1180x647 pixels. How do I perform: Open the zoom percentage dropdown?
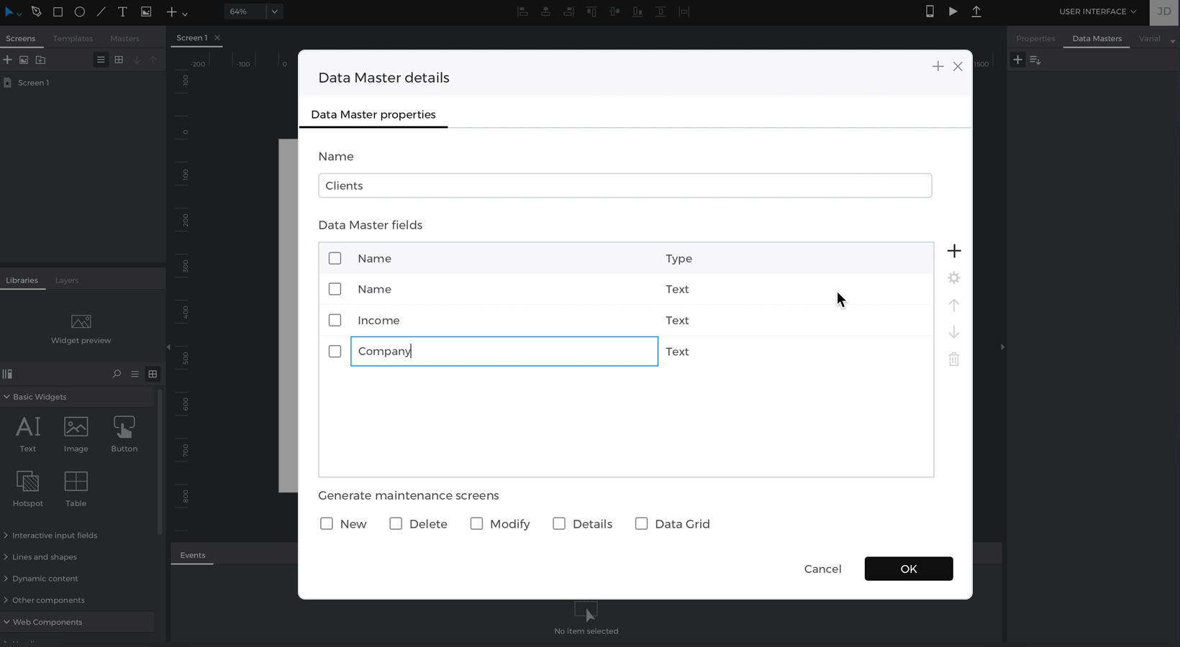pos(274,12)
